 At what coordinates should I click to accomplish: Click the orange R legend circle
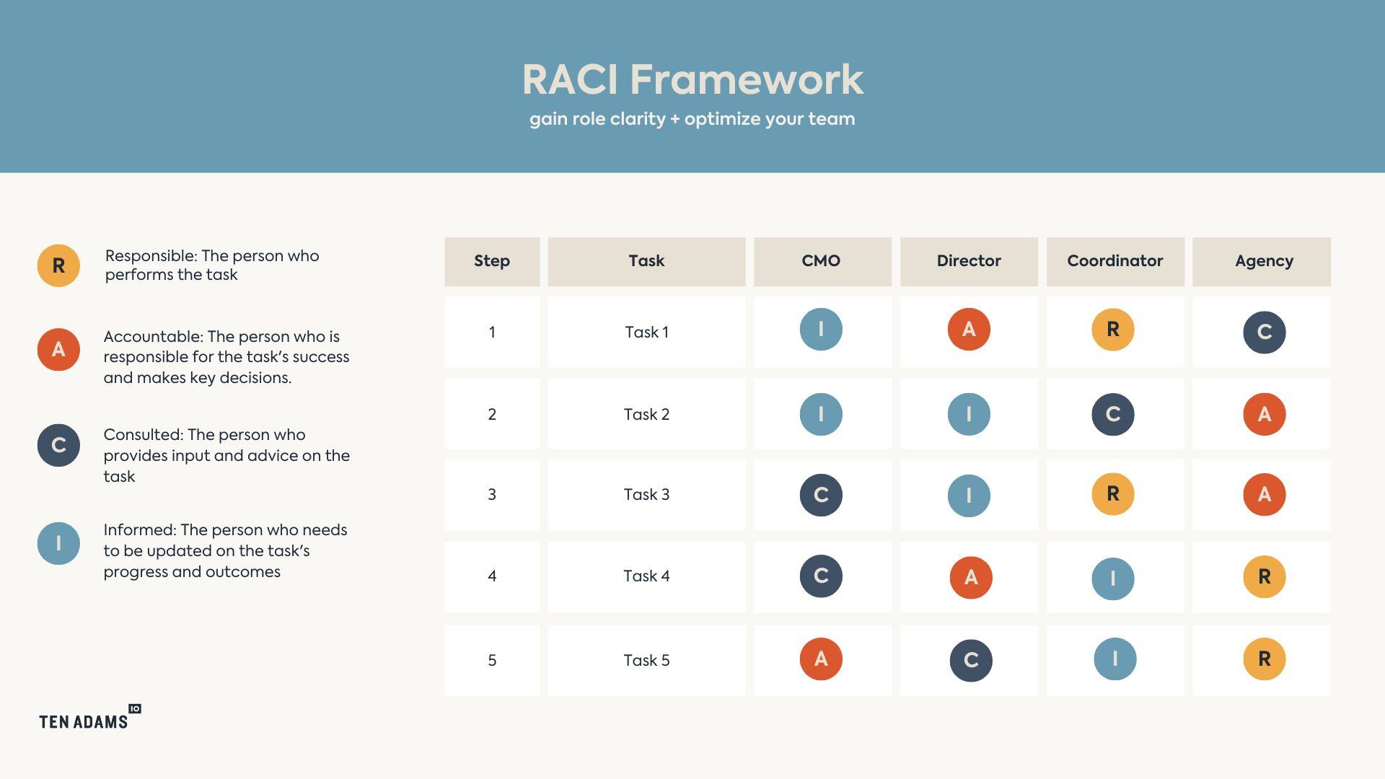click(58, 265)
